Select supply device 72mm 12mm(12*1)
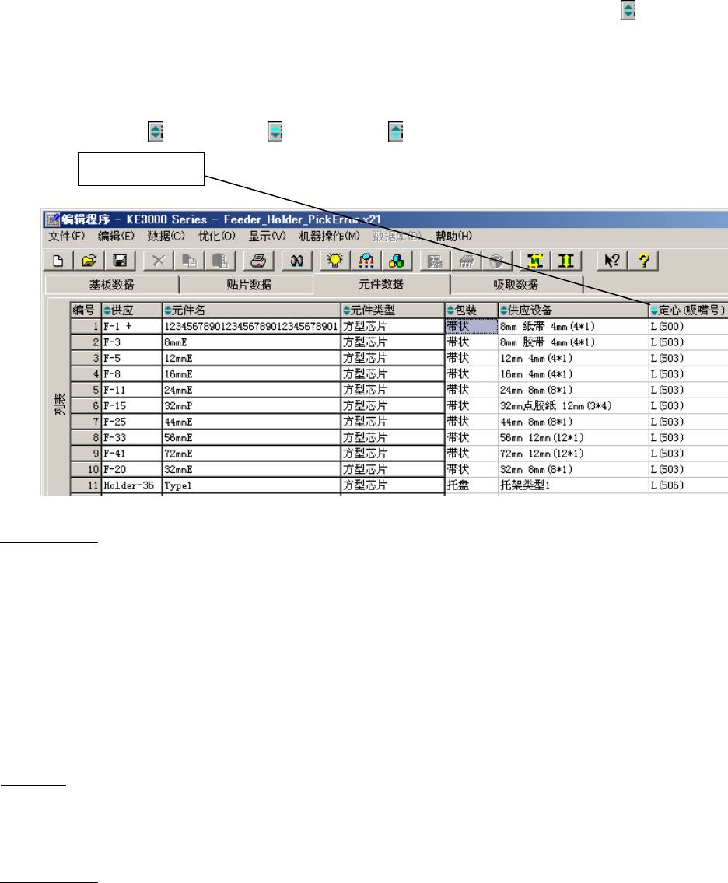 click(573, 454)
